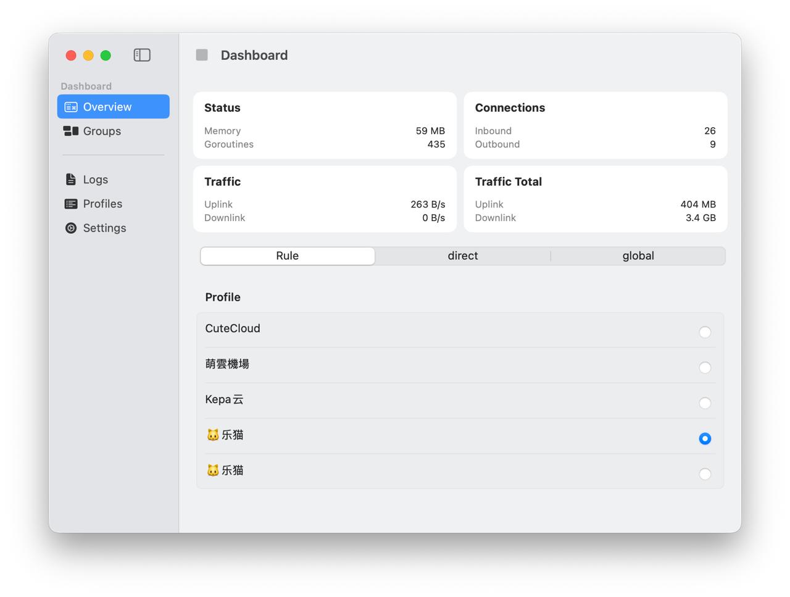Click the green full-screen window button
The height and width of the screenshot is (597, 790).
[106, 56]
